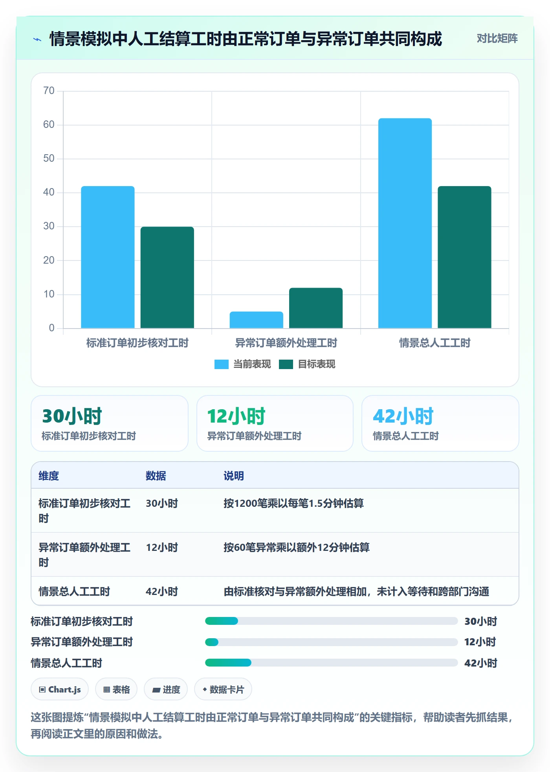Click the progress row label 异常订单额外处理工时

coord(82,642)
